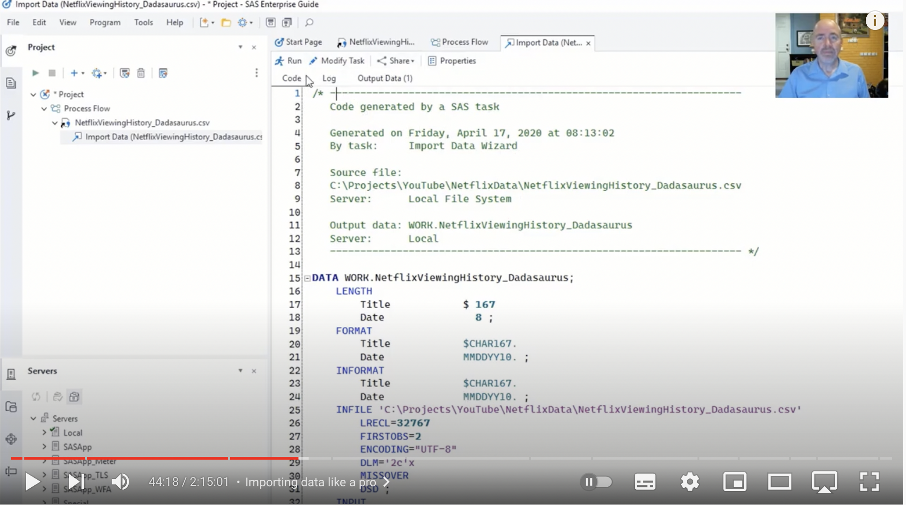Toggle subtitles captions on the video
906x505 pixels.
click(645, 482)
